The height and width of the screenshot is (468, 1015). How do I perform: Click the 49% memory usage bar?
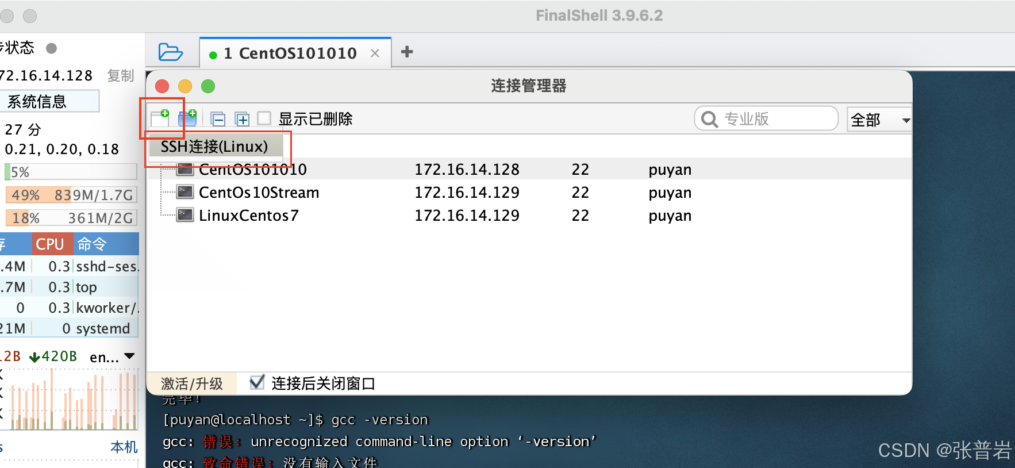click(71, 195)
